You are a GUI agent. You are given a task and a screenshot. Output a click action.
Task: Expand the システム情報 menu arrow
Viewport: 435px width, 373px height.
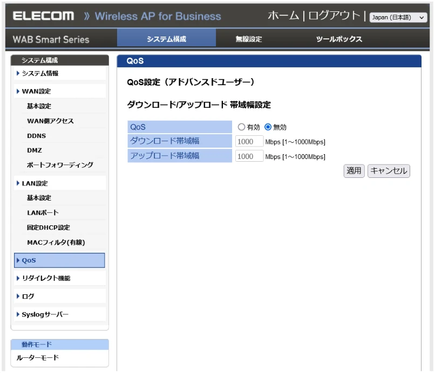[18, 73]
